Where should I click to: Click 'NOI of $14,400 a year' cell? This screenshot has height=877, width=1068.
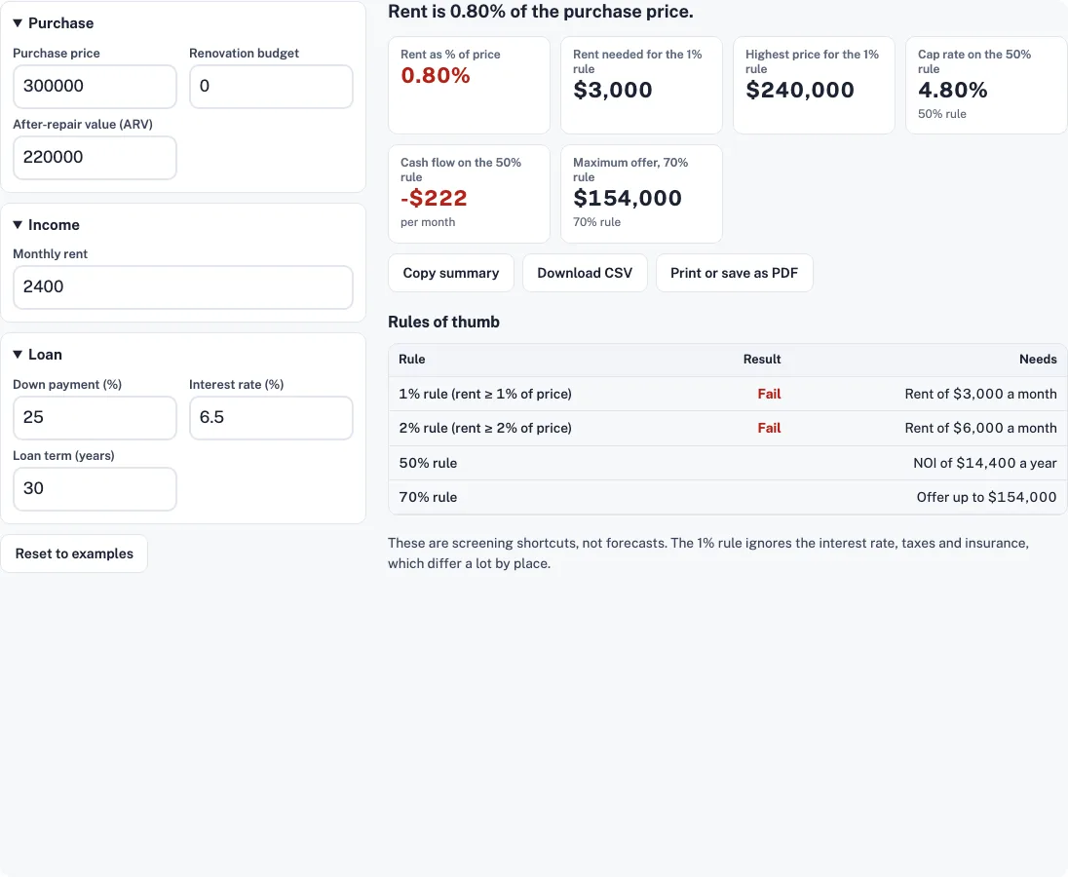985,463
